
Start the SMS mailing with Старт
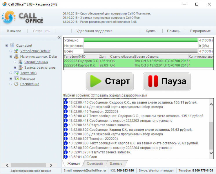tap(110, 81)
